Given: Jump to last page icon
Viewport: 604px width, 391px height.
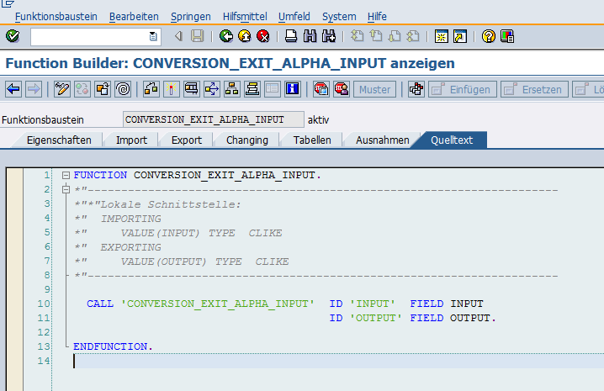Looking at the screenshot, I should click(413, 36).
